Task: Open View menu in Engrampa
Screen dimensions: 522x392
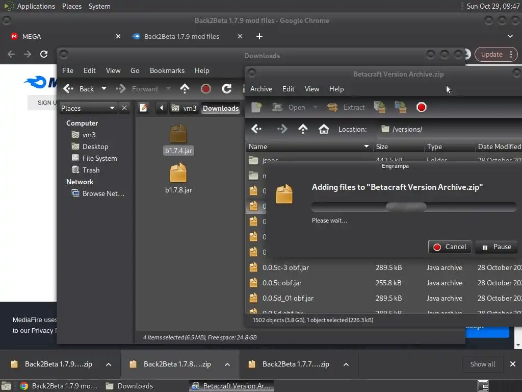Action: click(x=311, y=89)
